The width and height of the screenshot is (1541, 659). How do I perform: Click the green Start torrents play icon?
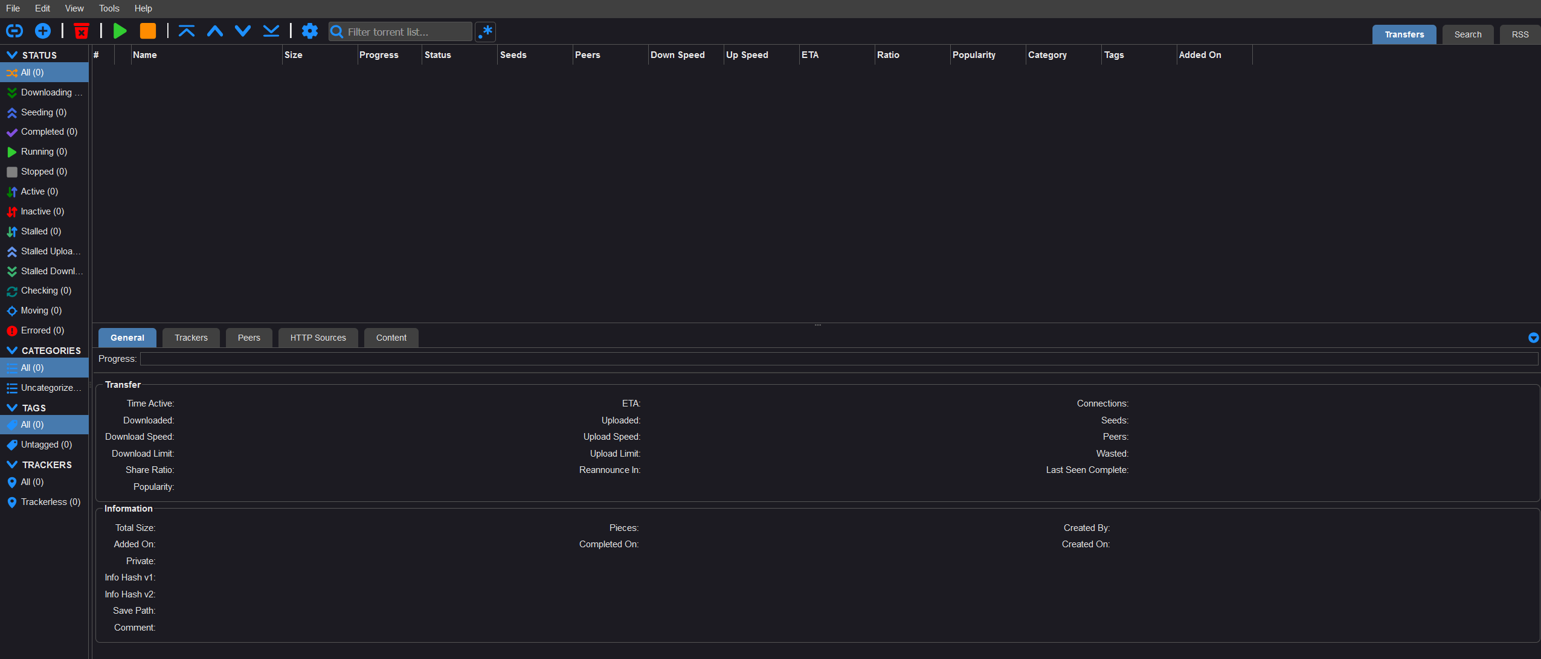[x=120, y=31]
